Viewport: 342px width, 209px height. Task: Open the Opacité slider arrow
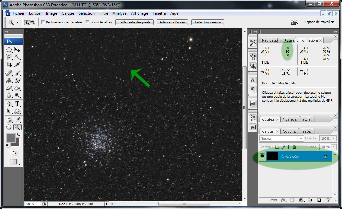(x=334, y=138)
